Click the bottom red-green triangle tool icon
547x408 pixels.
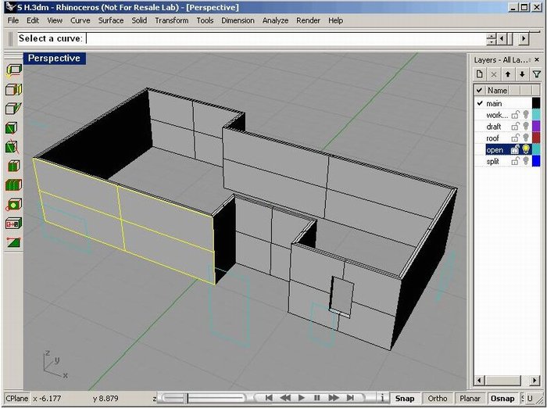coord(13,242)
